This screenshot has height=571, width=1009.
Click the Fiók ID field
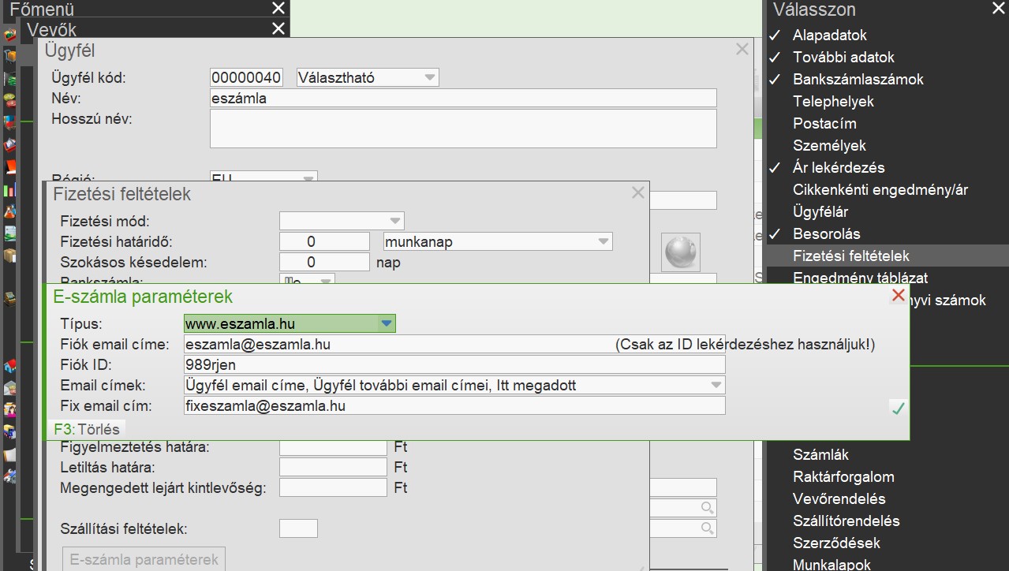tap(454, 365)
